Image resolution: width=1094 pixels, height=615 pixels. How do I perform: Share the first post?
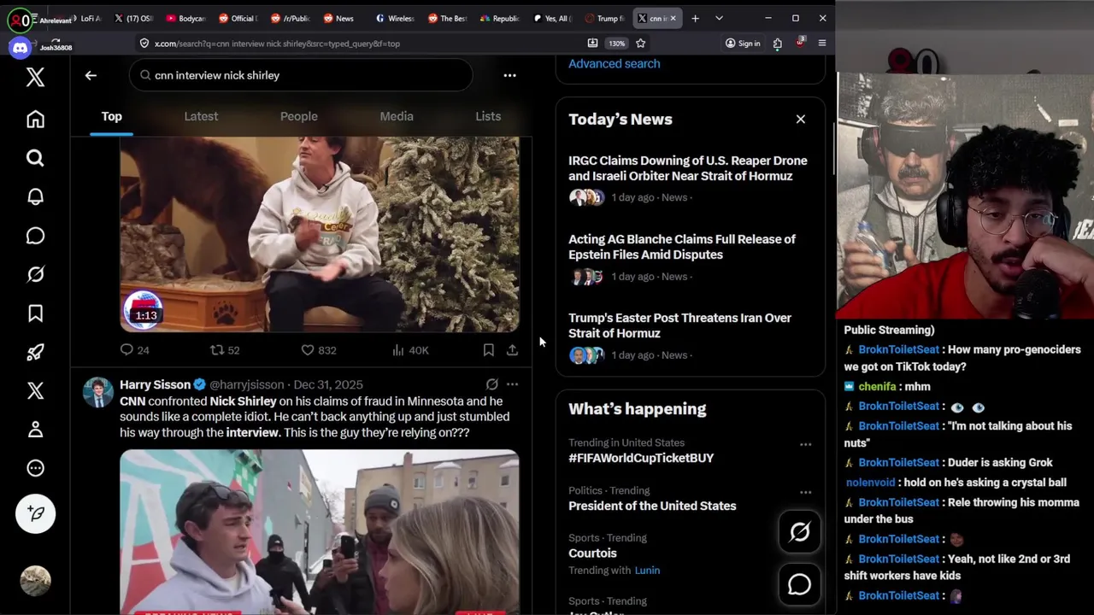point(512,350)
